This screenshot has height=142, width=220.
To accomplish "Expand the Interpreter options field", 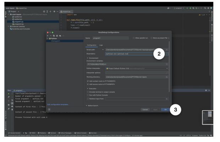I will tap(167, 73).
